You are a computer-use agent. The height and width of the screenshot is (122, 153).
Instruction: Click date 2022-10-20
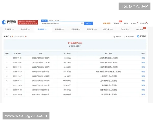point(17,95)
